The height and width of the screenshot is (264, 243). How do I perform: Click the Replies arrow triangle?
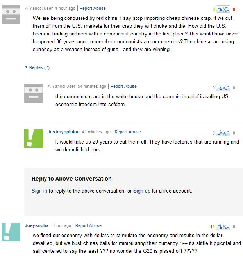pyautogui.click(x=26, y=67)
